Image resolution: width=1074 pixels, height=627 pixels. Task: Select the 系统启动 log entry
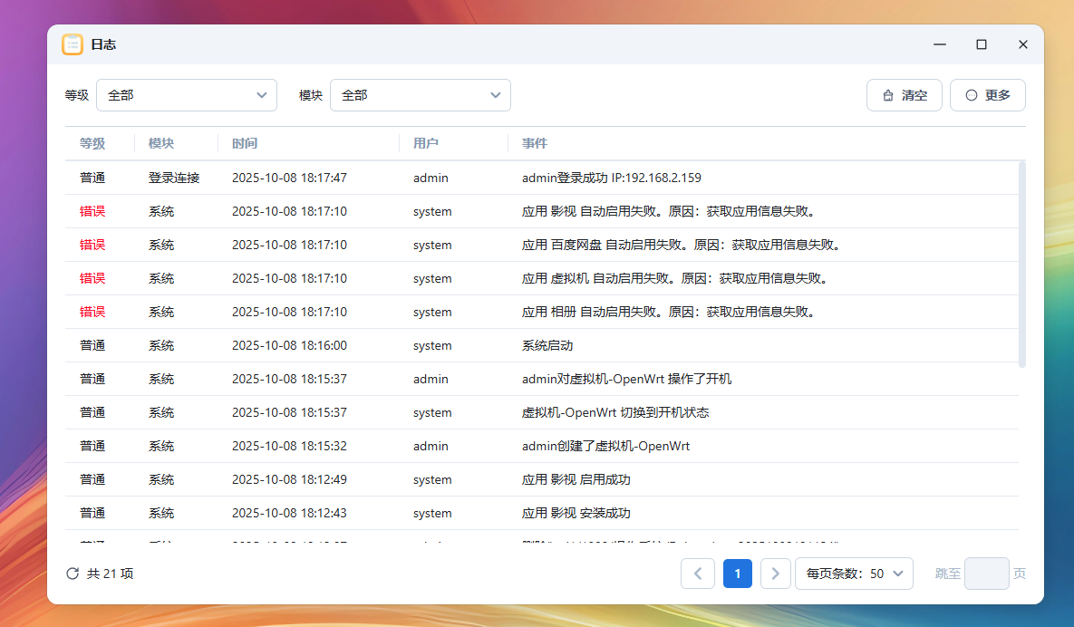(x=547, y=346)
